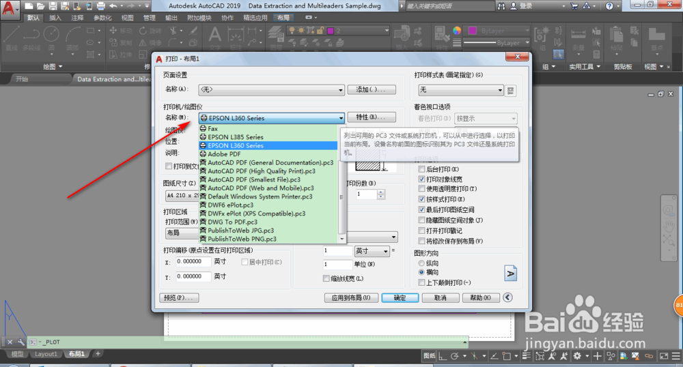Click the Help question mark icon
The image size is (683, 367).
[609, 6]
